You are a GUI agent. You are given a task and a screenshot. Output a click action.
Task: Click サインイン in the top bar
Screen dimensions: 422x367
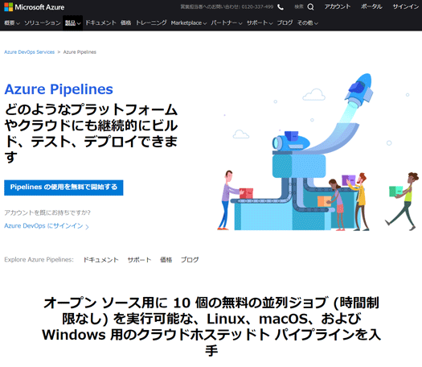pyautogui.click(x=406, y=6)
